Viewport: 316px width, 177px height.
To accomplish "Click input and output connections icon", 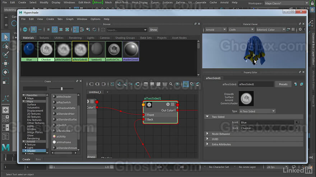I will pos(97,84).
